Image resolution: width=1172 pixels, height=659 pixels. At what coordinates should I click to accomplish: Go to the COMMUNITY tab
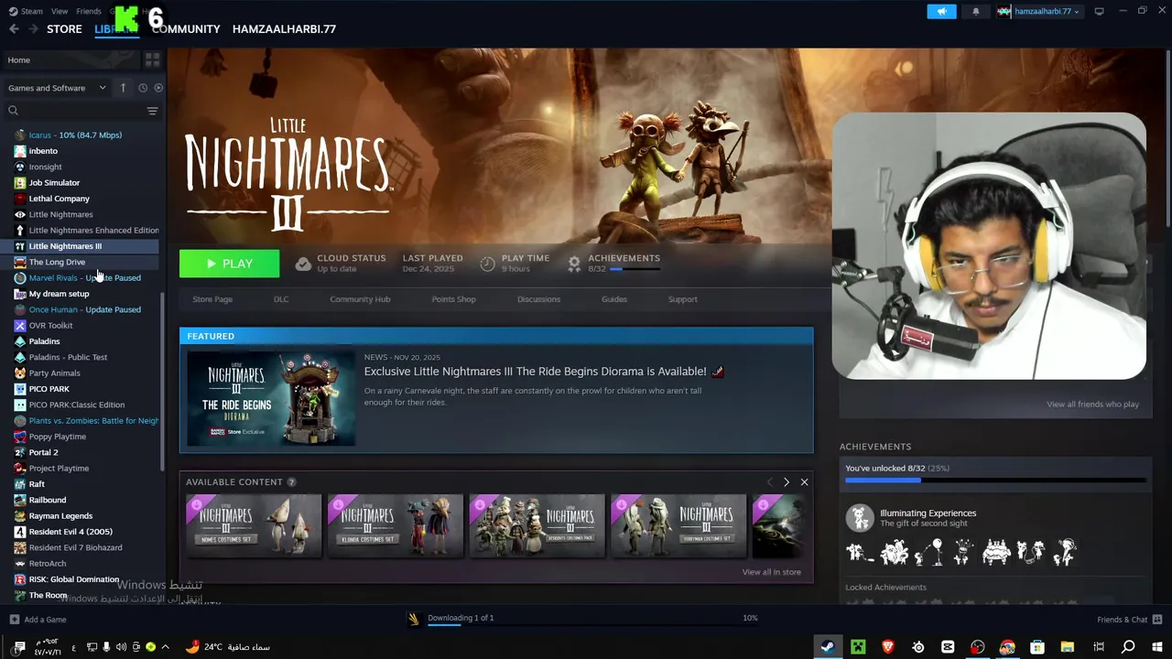[186, 29]
